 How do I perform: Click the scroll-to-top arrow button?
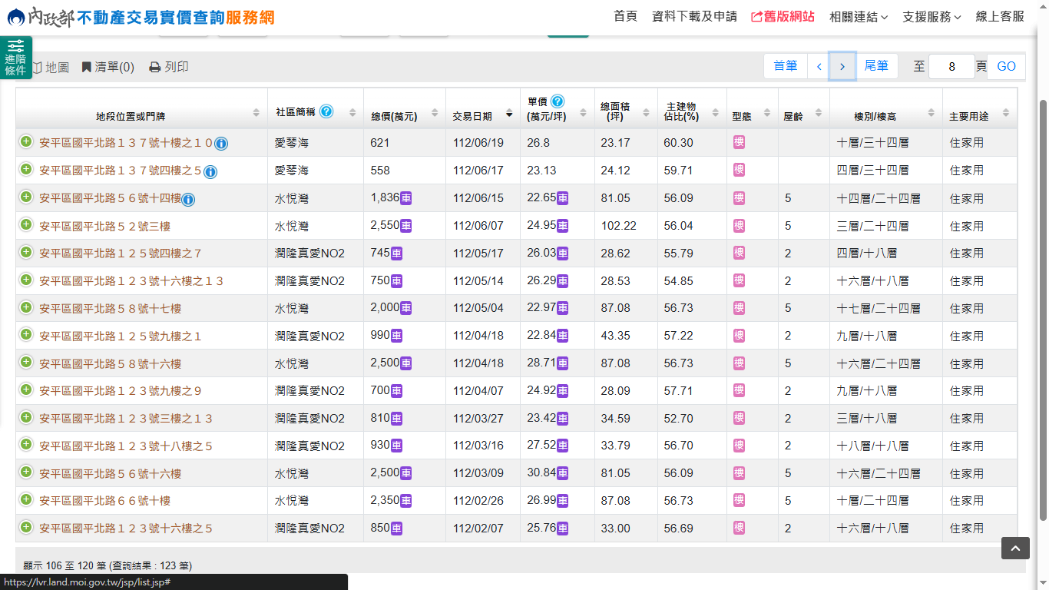coord(1014,548)
